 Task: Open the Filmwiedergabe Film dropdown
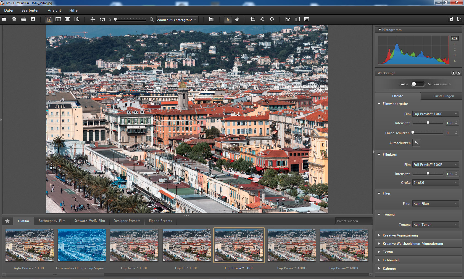436,114
